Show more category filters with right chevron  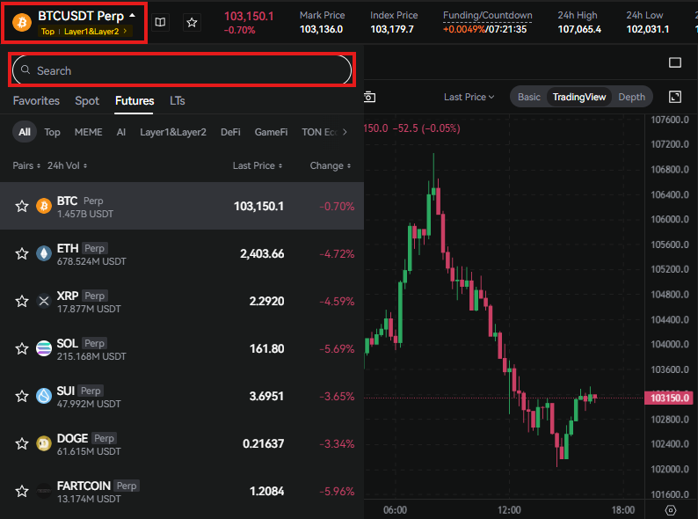345,132
